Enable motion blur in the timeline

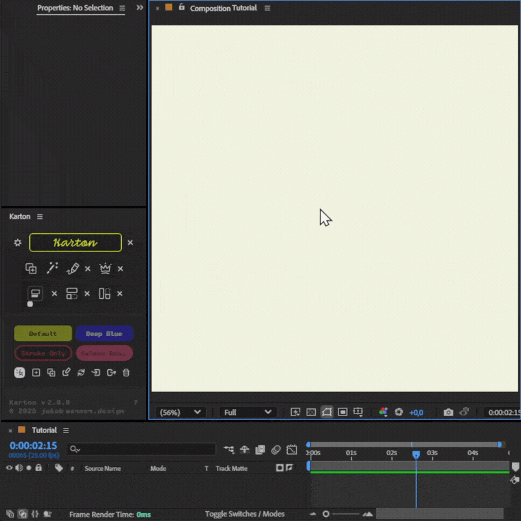click(275, 449)
